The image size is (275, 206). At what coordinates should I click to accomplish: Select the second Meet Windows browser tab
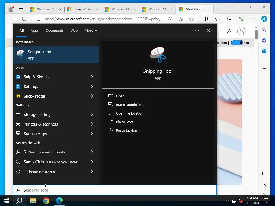[83, 9]
